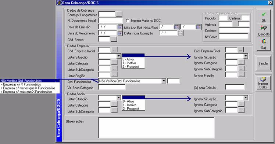Open lookup for Cód. Empresa Inicial
This screenshot has height=144, width=275.
[x=114, y=50]
